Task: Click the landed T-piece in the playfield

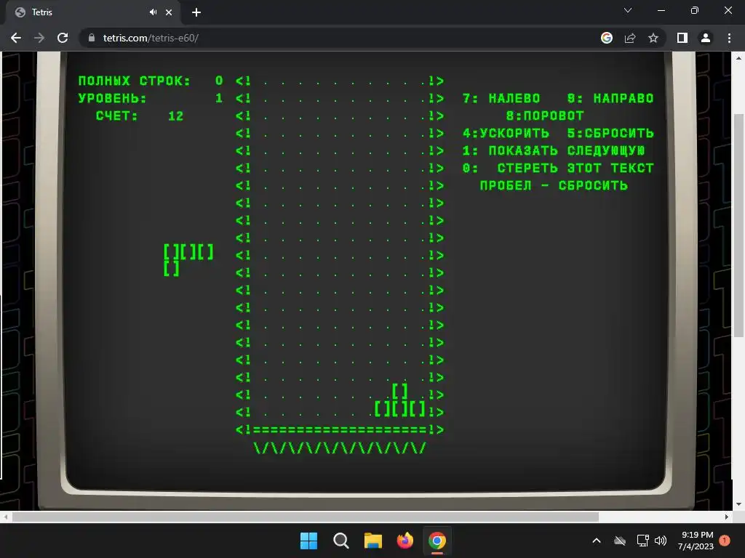Action: (399, 400)
